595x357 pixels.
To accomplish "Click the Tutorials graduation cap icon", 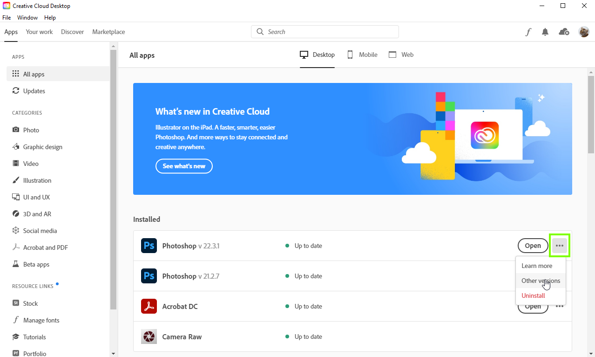I will (16, 337).
